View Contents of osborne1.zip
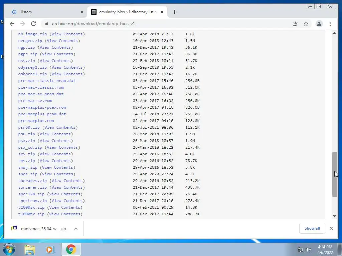This screenshot has width=342, height=256. pos(67,74)
